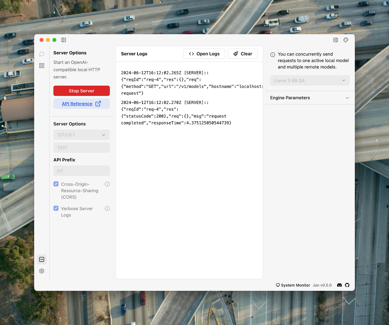The width and height of the screenshot is (389, 325).
Task: Click the CORS info icon
Action: (107, 184)
